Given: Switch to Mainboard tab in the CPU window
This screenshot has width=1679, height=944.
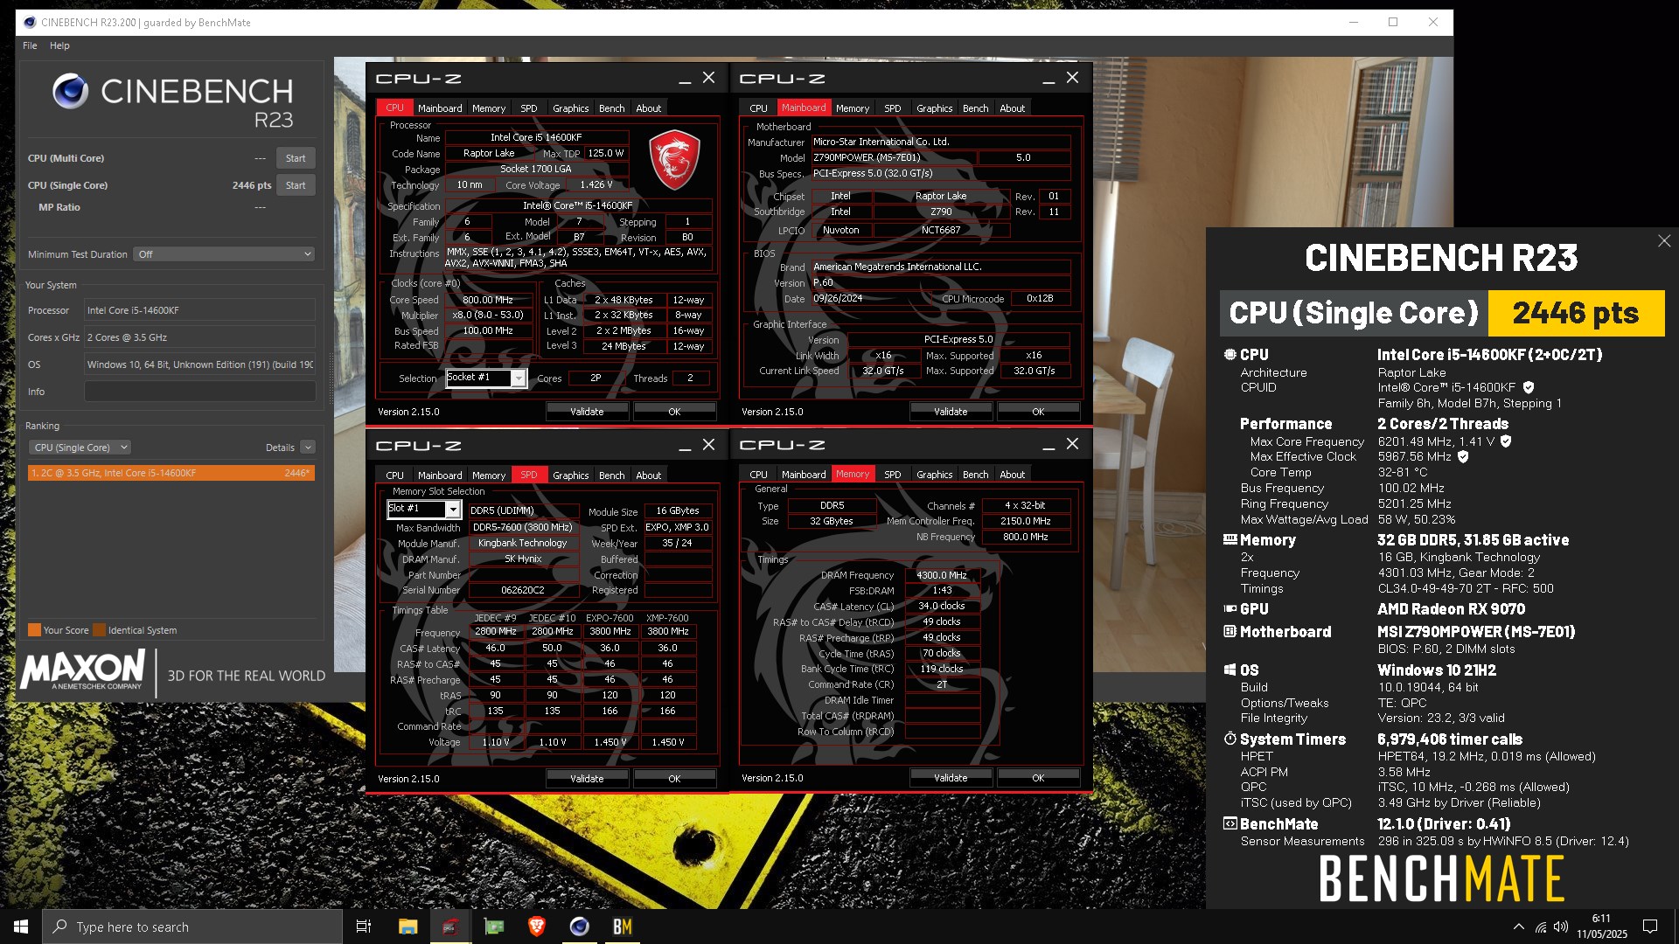Looking at the screenshot, I should coord(440,108).
